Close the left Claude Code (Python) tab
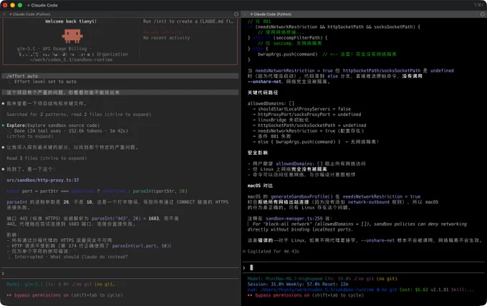 click(x=4, y=14)
